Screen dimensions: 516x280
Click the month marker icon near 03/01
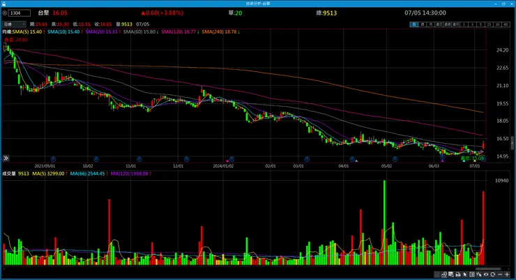click(307, 159)
